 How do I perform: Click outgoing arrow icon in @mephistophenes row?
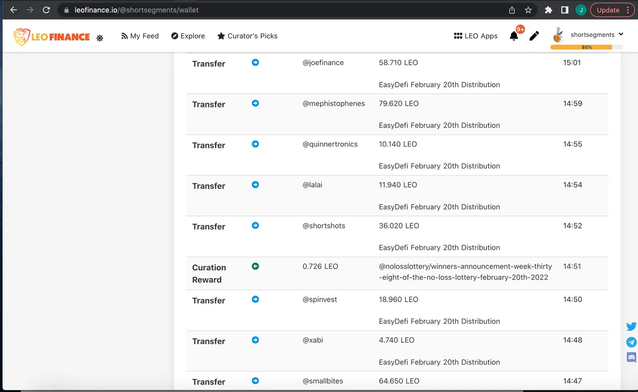[x=255, y=103]
